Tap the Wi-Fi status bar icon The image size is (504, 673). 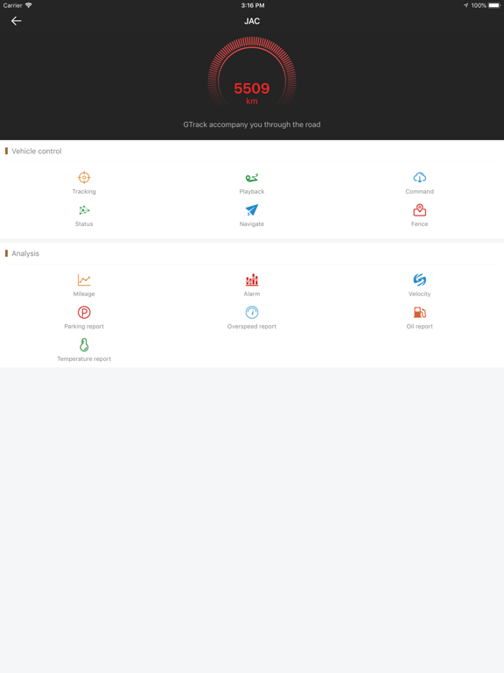click(x=29, y=5)
